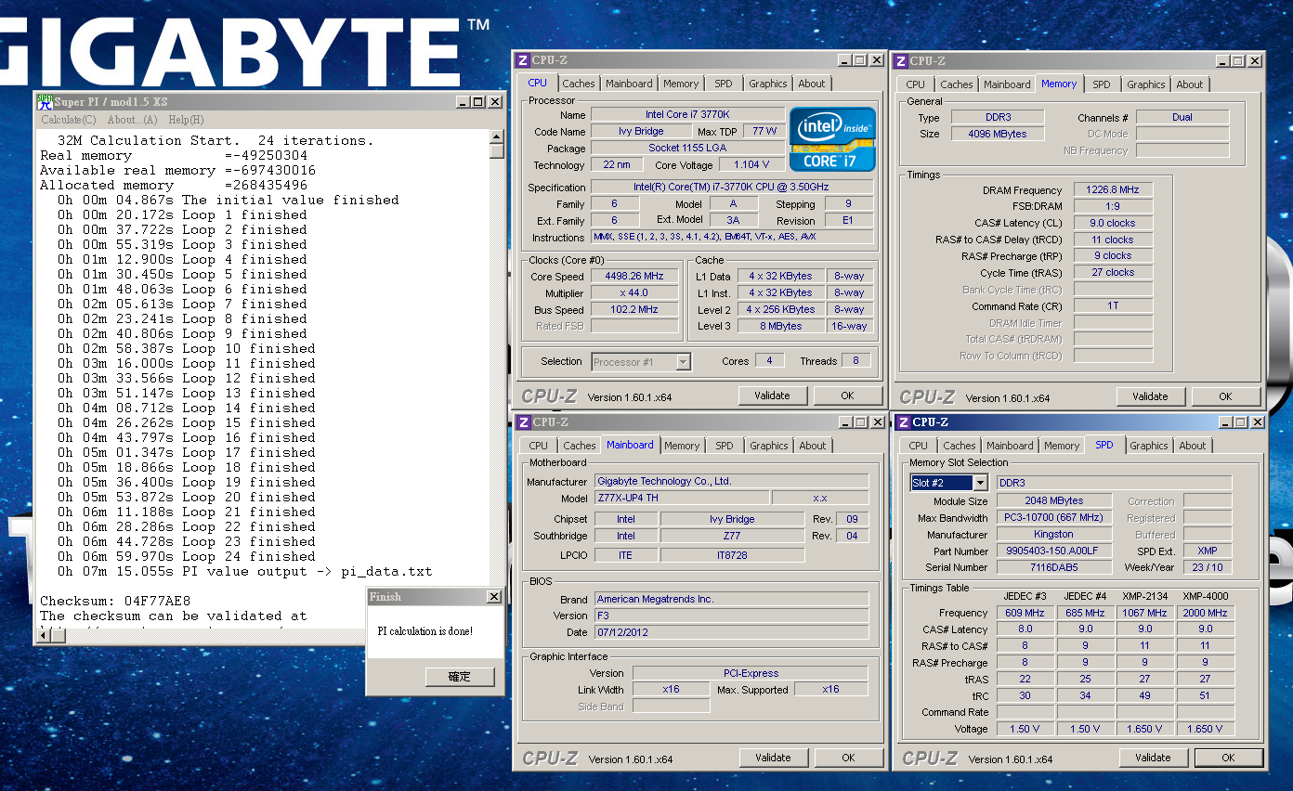Open Graphics tab in bottom-right CPU-Z SPD window
Viewport: 1293px width, 791px height.
[x=1149, y=446]
